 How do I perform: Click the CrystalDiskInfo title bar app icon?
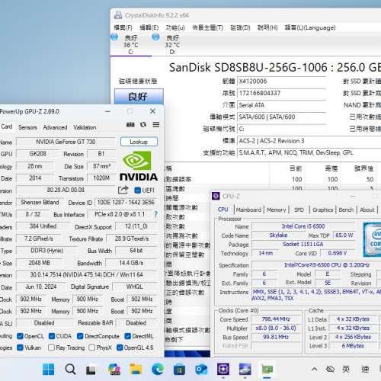(x=118, y=15)
